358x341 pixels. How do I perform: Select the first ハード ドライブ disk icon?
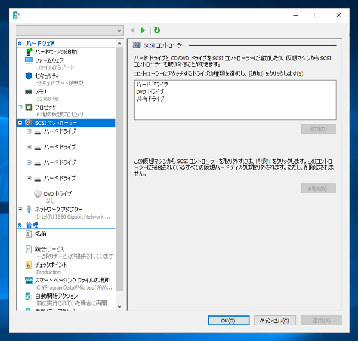(x=38, y=133)
